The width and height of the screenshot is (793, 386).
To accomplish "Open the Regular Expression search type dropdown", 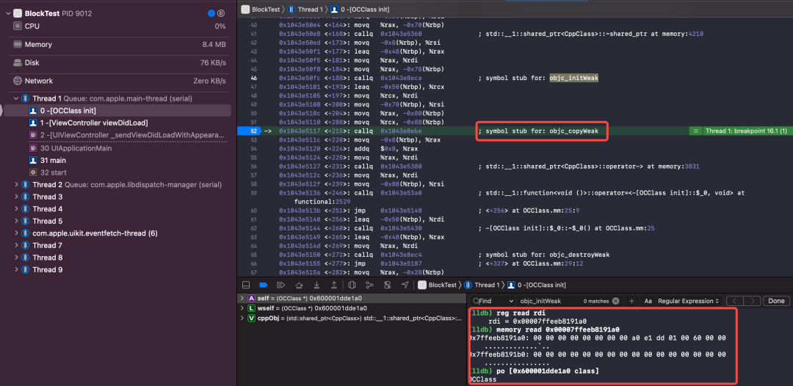I will tap(688, 301).
